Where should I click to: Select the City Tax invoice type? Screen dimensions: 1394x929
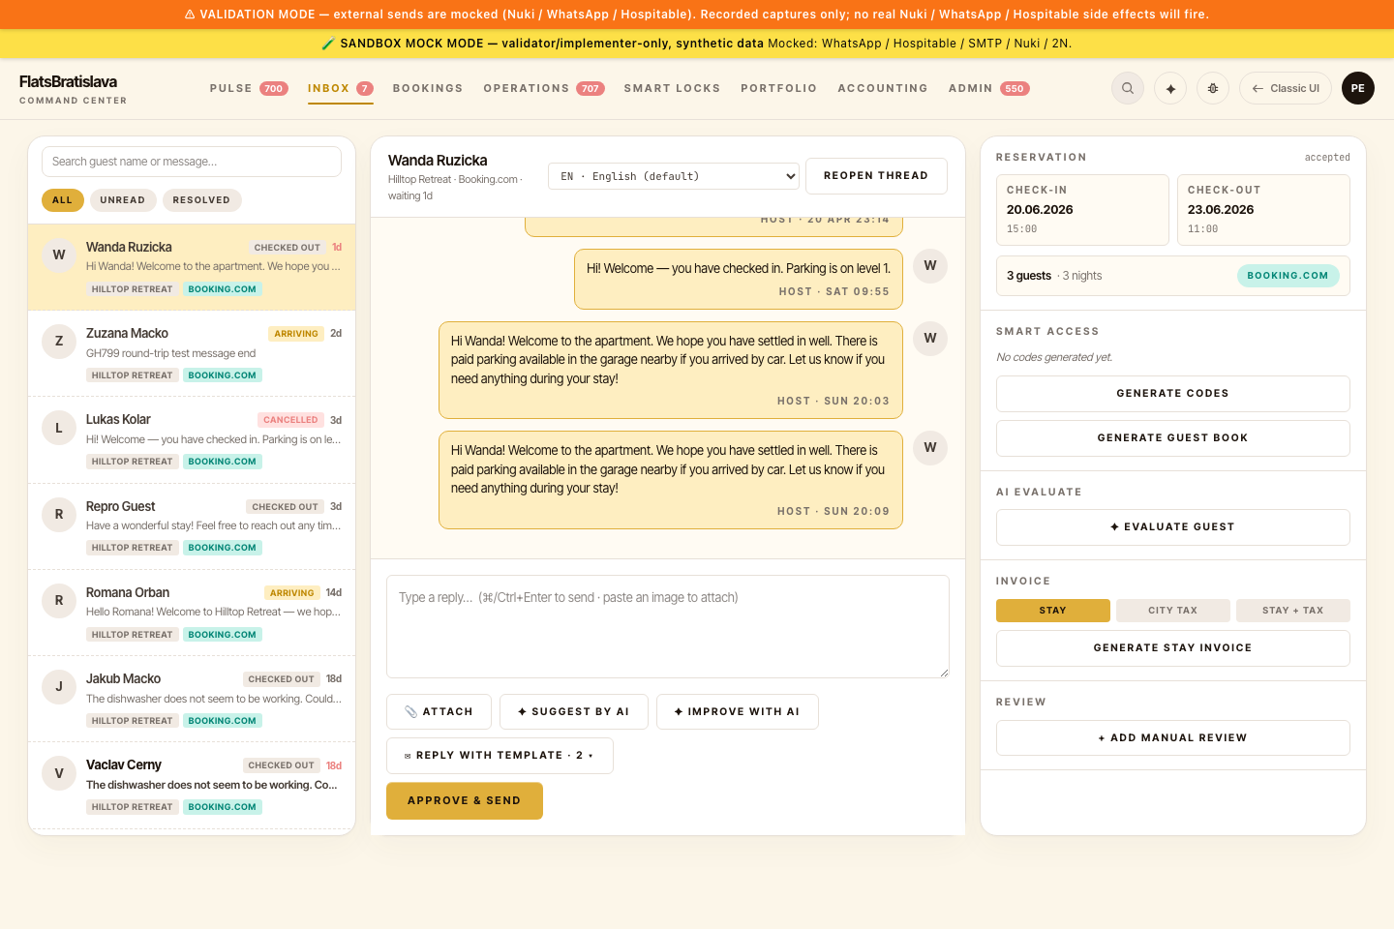1173,611
